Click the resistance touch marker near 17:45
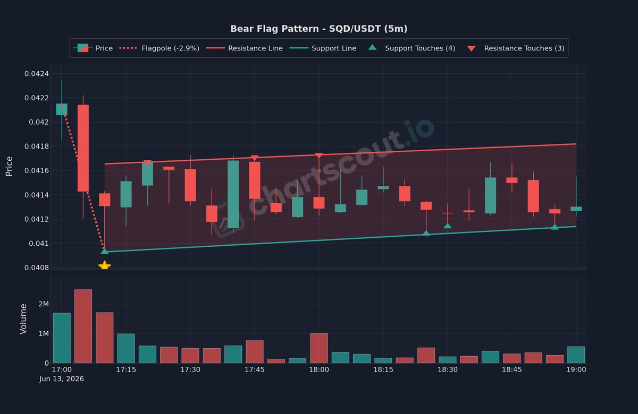The image size is (638, 414). [x=255, y=158]
